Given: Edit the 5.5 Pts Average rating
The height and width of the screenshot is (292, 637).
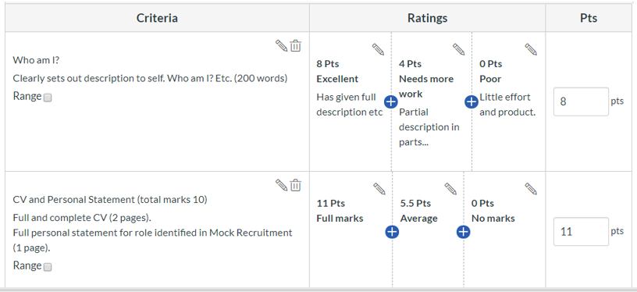Looking at the screenshot, I should tap(450, 189).
